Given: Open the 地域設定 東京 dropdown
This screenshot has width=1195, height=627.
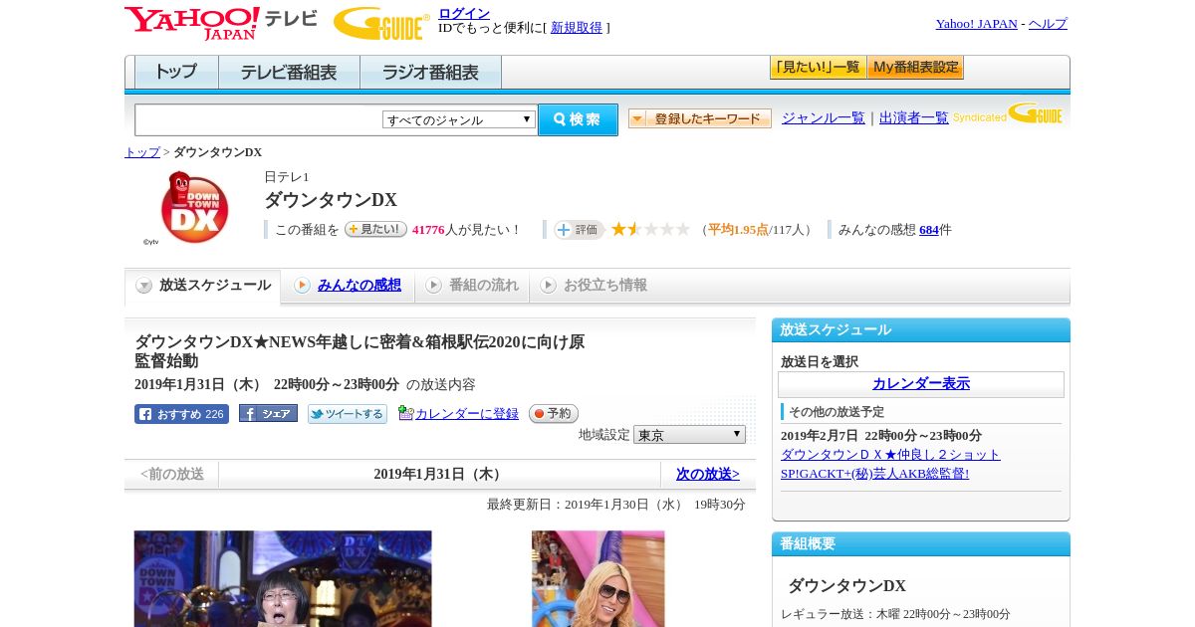Looking at the screenshot, I should tap(689, 435).
